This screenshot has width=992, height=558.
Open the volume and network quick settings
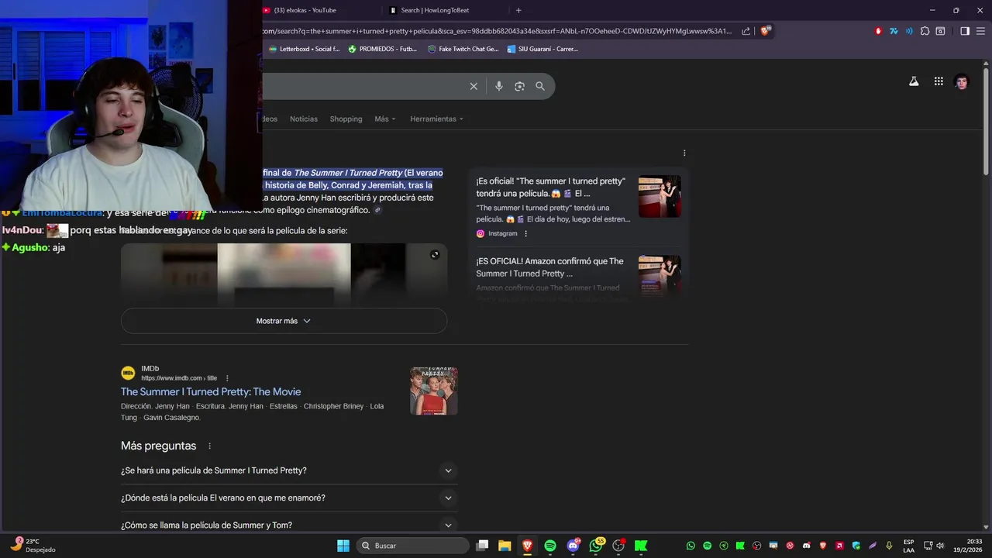[934, 546]
